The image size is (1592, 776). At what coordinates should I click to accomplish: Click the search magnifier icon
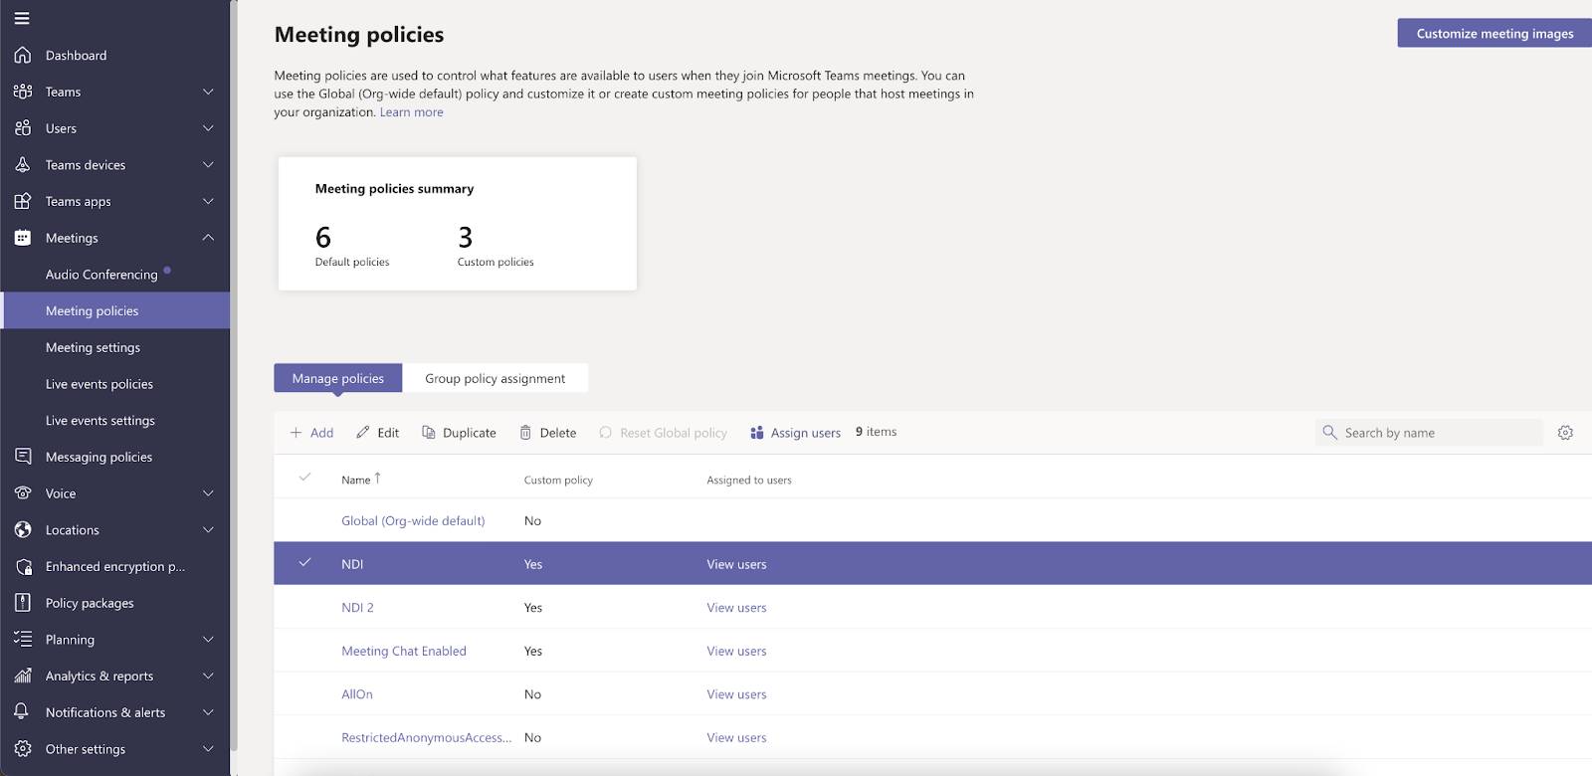[1329, 432]
